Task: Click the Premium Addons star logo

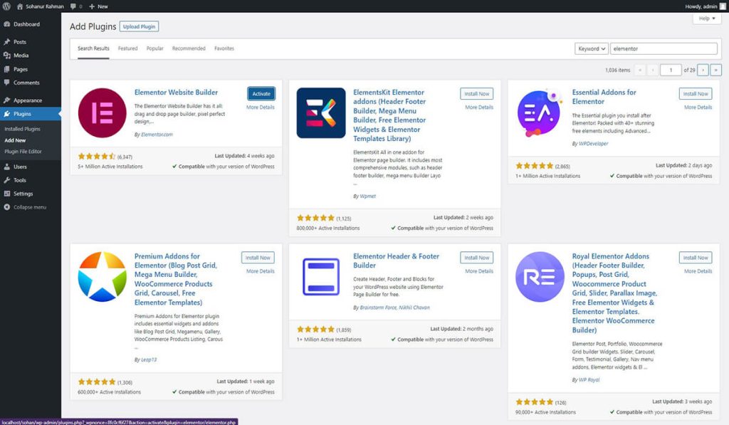Action: [103, 277]
